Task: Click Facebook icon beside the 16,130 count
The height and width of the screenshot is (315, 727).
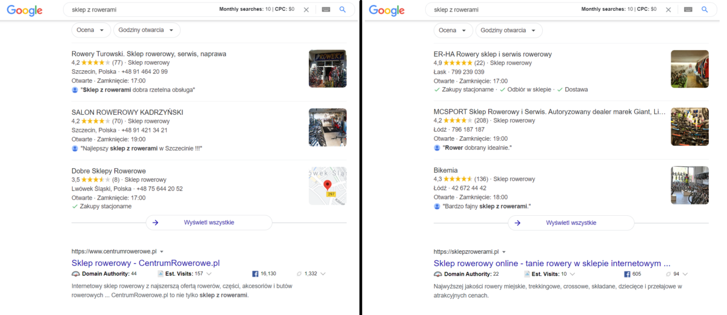Action: pos(255,274)
